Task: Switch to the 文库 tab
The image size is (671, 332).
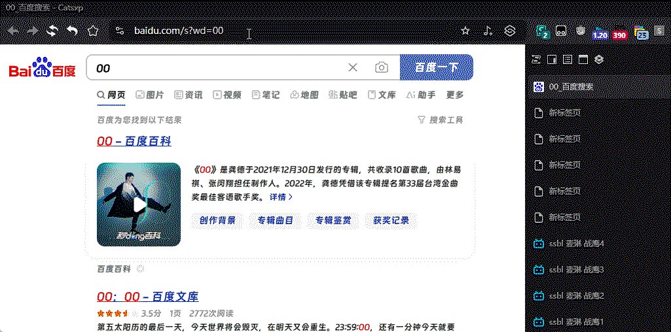Action: point(382,95)
